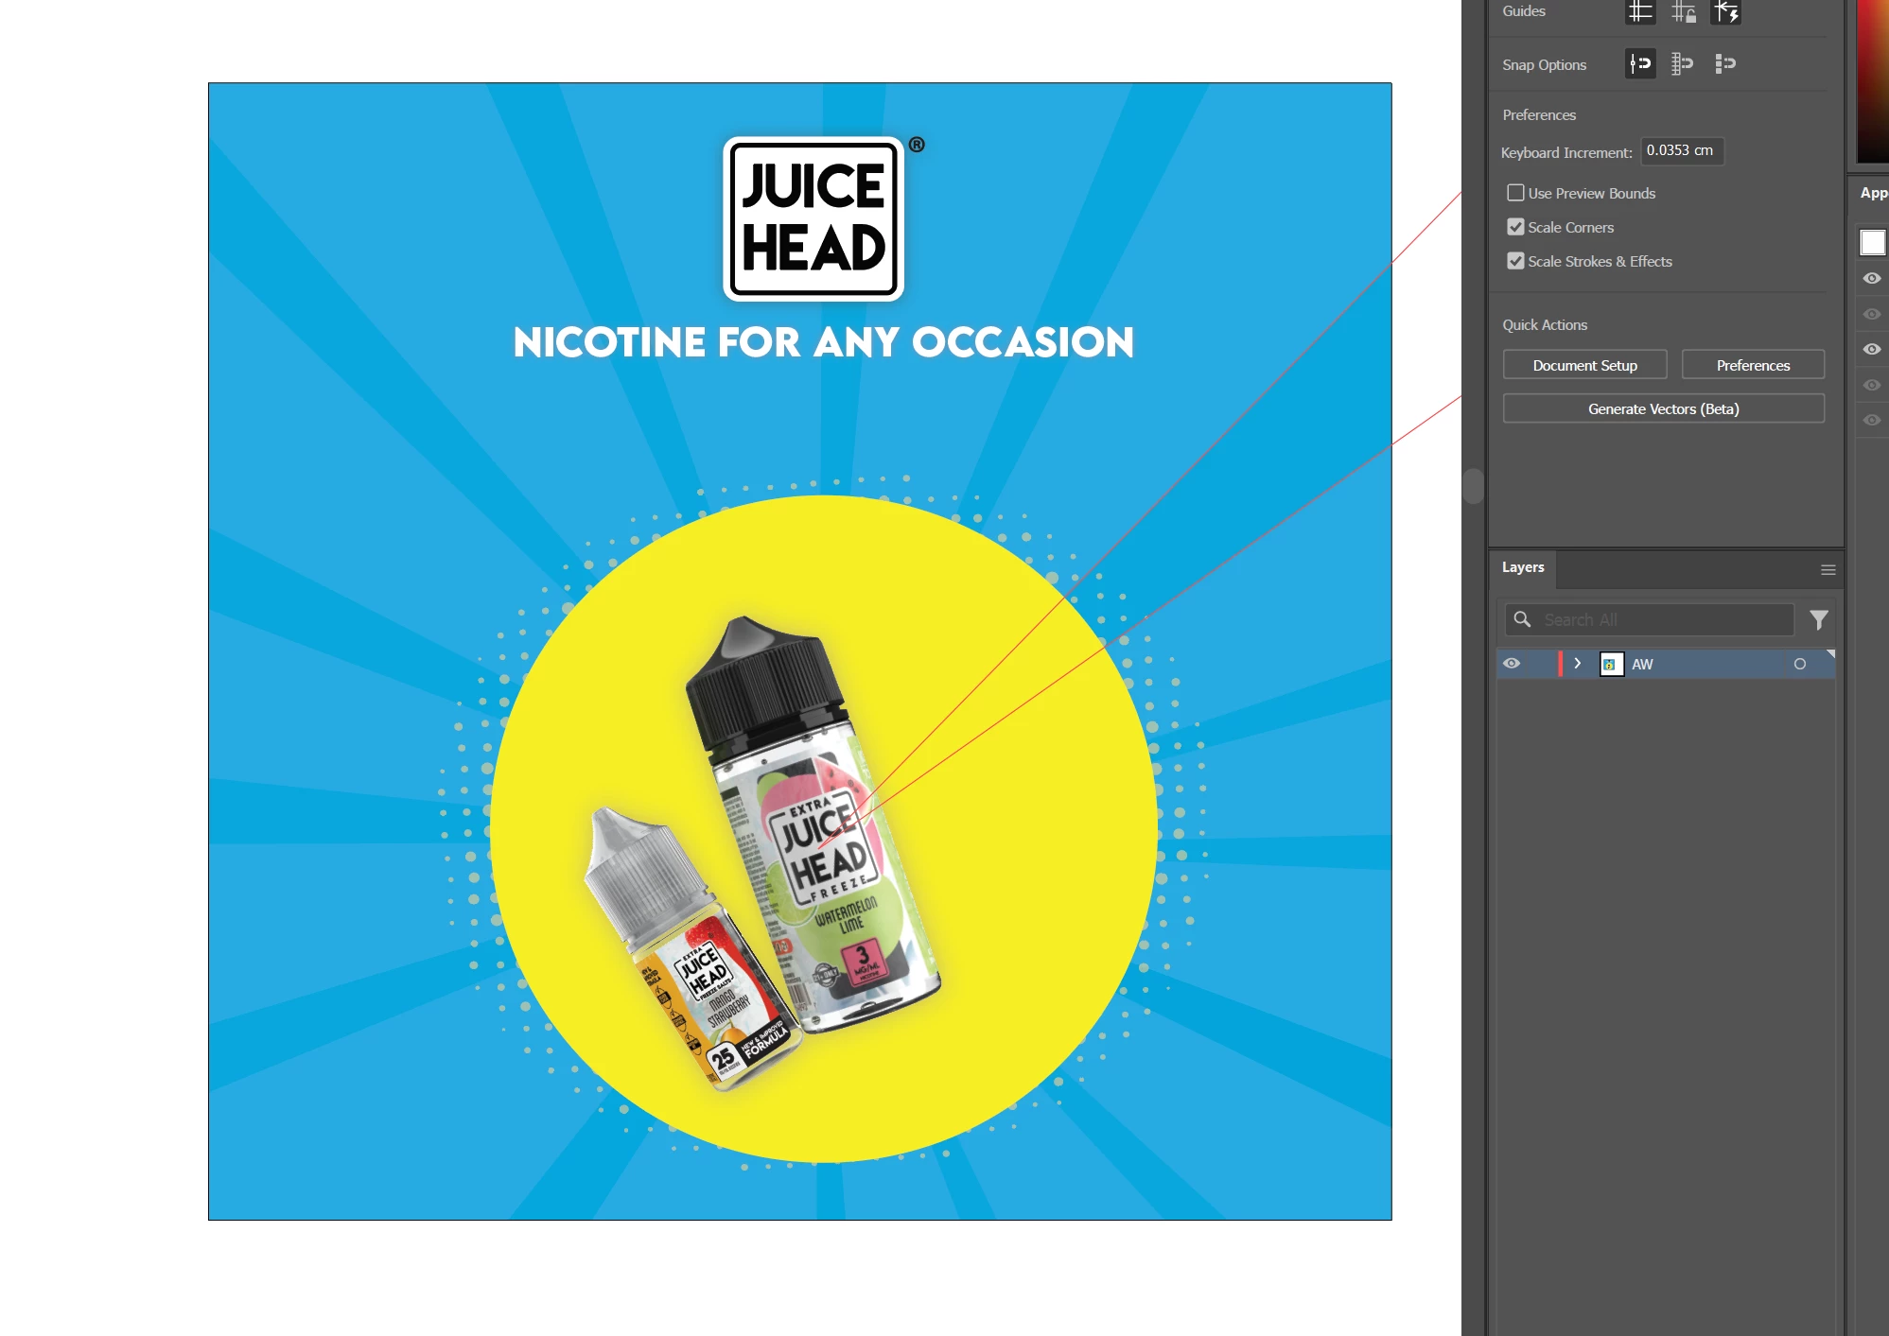Toggle Show Guides icon
This screenshot has width=1889, height=1336.
point(1640,11)
